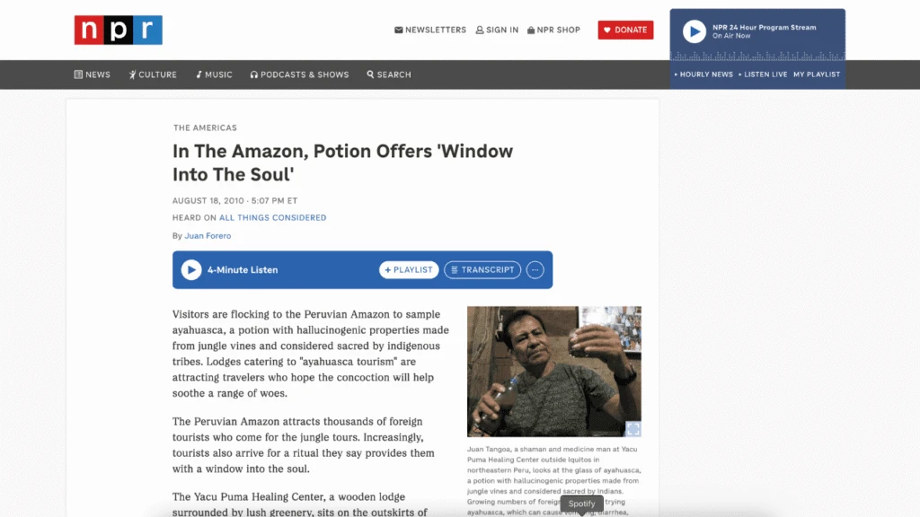Click the photo of Juan Tangoa
The width and height of the screenshot is (920, 517).
(x=553, y=371)
